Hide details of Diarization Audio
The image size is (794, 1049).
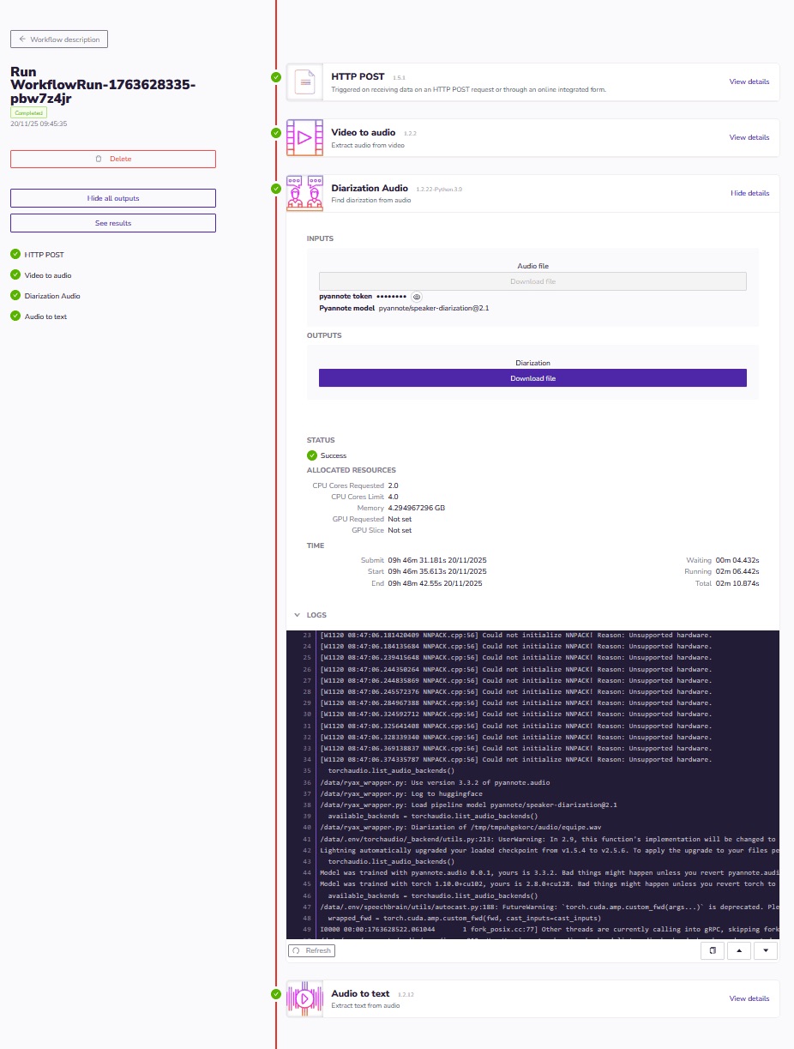[749, 193]
